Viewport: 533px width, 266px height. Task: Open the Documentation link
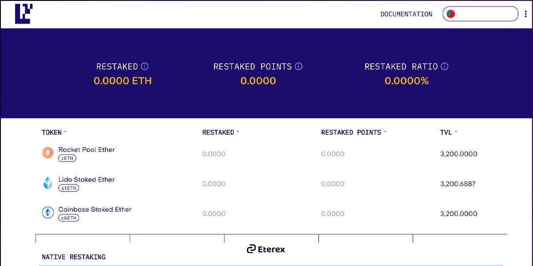(406, 14)
